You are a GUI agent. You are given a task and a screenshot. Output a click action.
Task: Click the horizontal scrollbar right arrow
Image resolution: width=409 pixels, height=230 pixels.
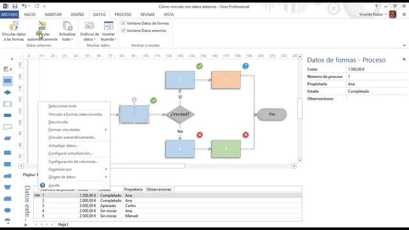(294, 166)
